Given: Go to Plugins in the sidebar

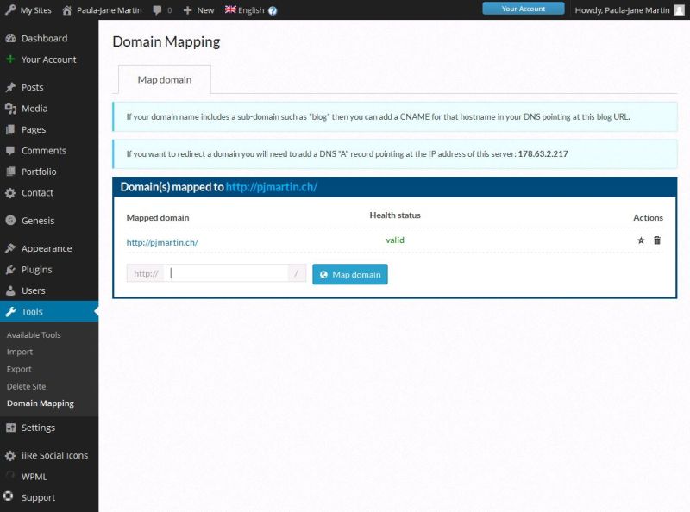Looking at the screenshot, I should click(37, 270).
